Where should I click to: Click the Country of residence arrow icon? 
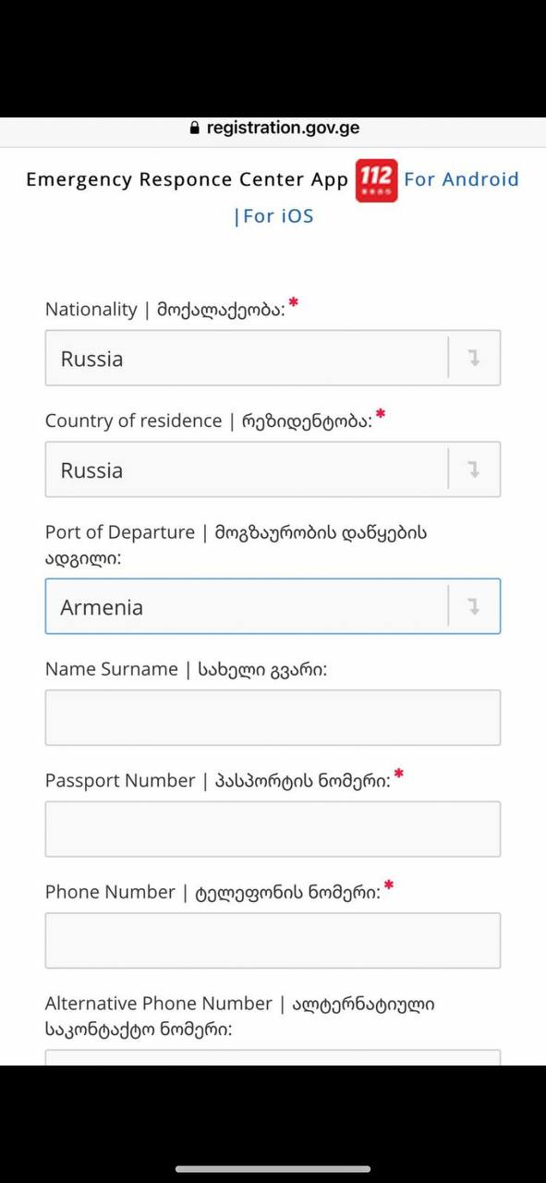coord(474,470)
